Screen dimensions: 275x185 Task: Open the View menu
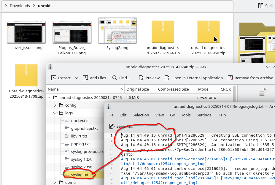point(159,115)
